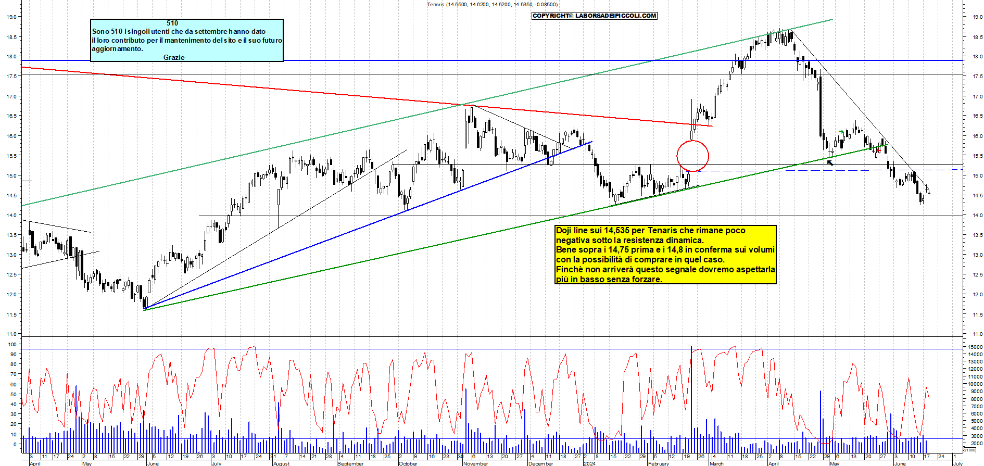Click the 17.5 value on the left price axis

coord(11,76)
